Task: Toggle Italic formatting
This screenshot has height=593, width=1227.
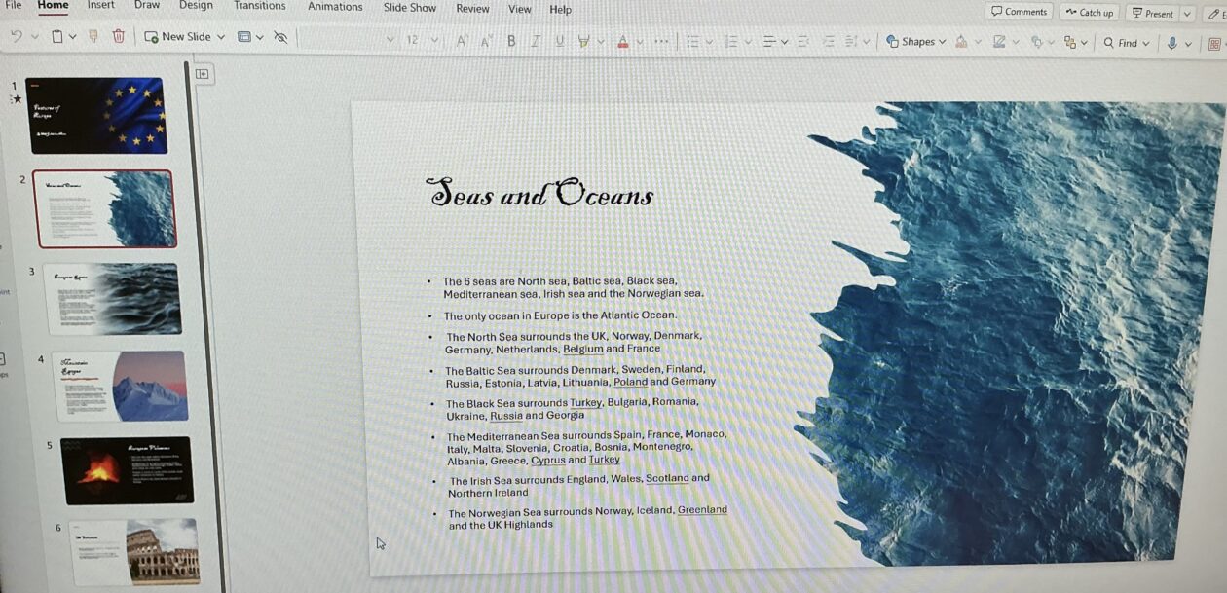Action: [536, 40]
